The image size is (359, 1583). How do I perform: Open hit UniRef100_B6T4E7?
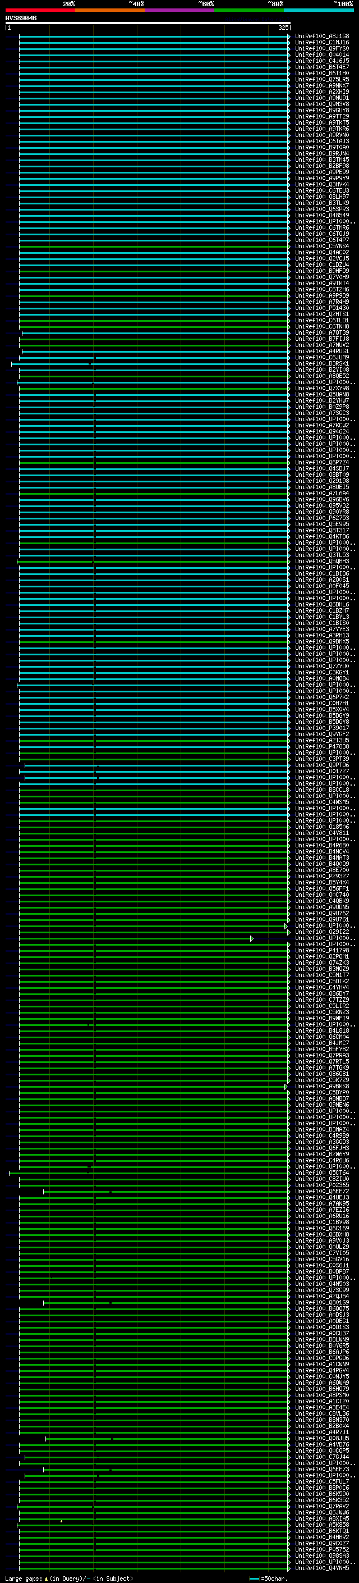pos(322,67)
